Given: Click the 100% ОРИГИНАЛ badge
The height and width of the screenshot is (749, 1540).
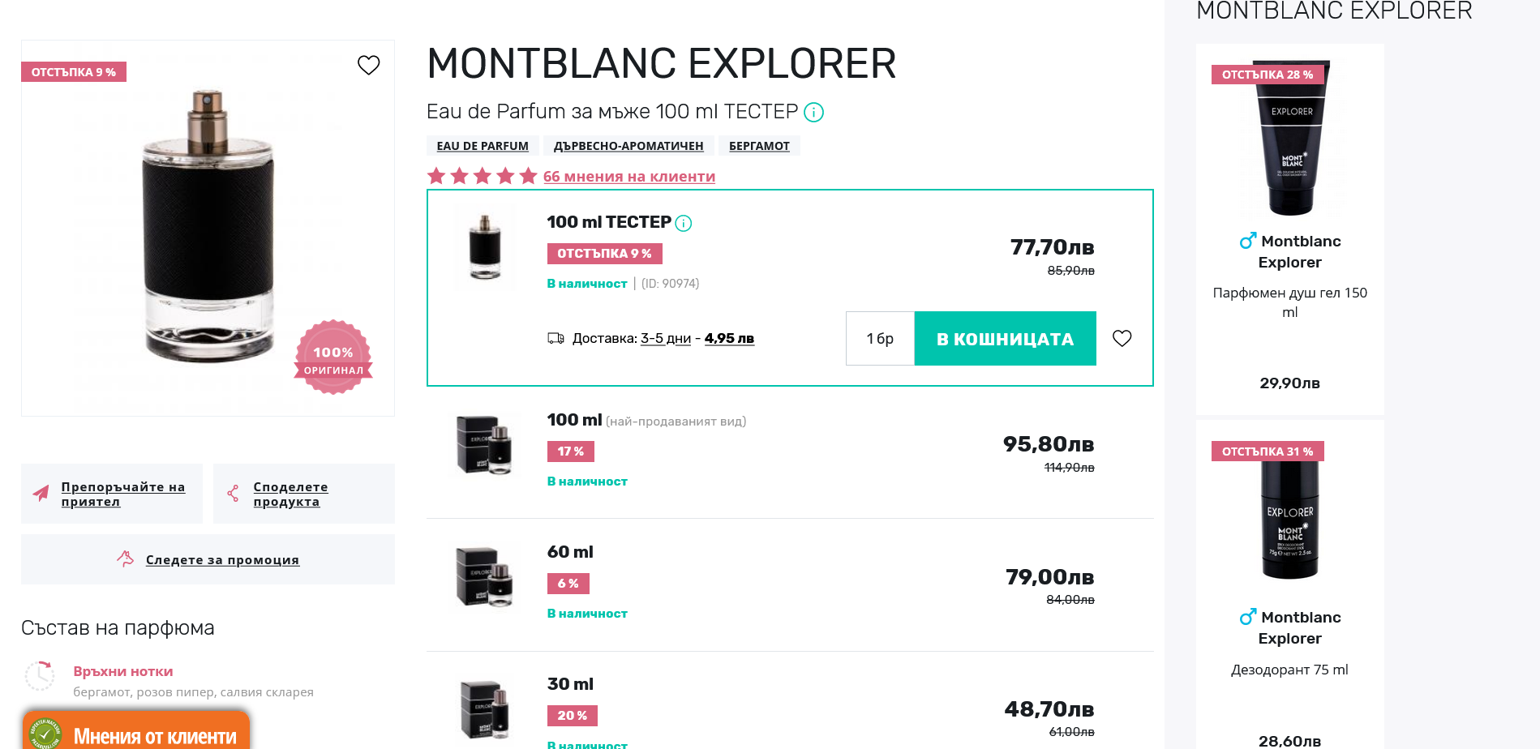Looking at the screenshot, I should click(x=333, y=357).
